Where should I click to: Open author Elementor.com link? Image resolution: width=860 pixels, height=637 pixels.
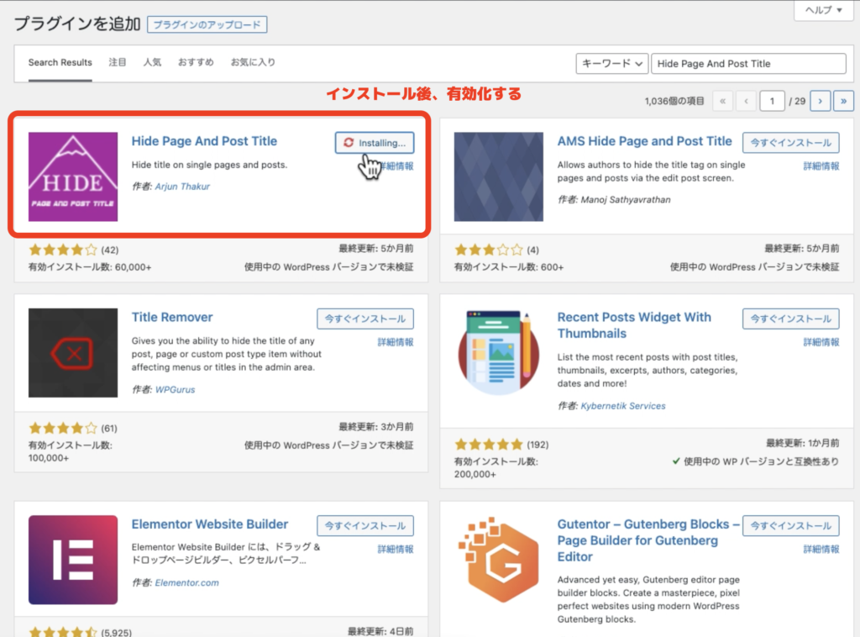[x=187, y=582]
